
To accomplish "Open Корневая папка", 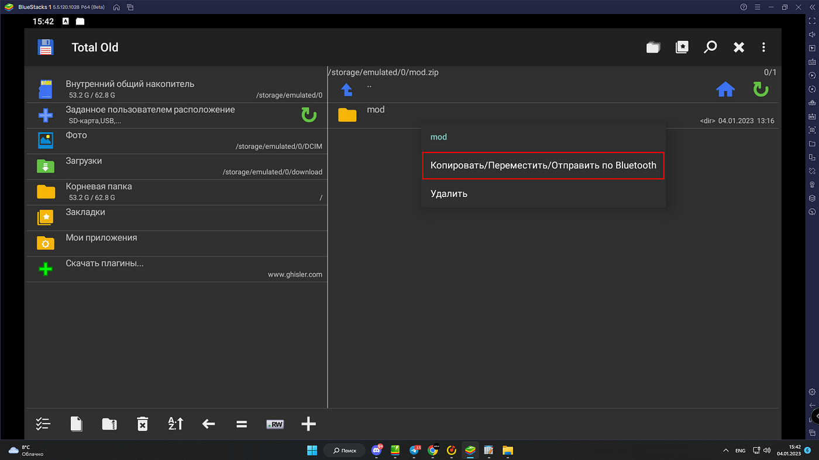I will pyautogui.click(x=176, y=192).
